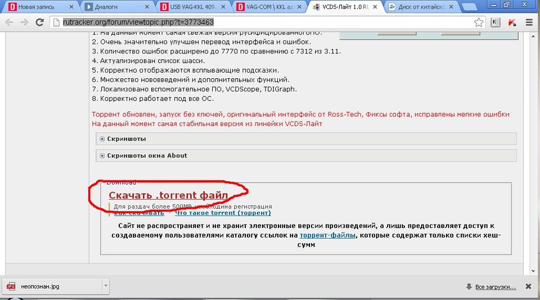The image size is (540, 300).
Task: Click the text 7. Локализовано вспомогательное ПО
Action: [194, 89]
